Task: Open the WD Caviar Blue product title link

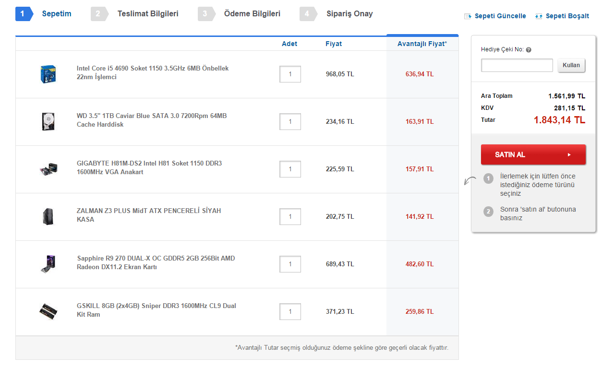Action: pyautogui.click(x=151, y=120)
